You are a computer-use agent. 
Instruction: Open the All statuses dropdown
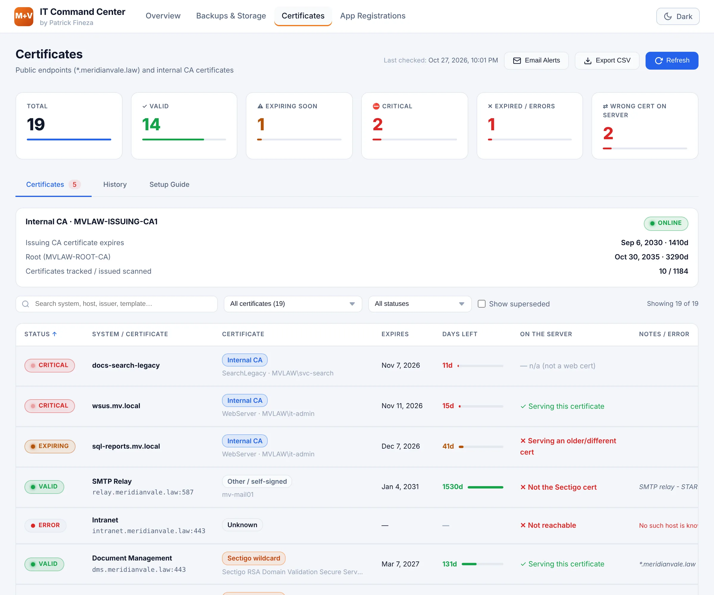point(419,304)
